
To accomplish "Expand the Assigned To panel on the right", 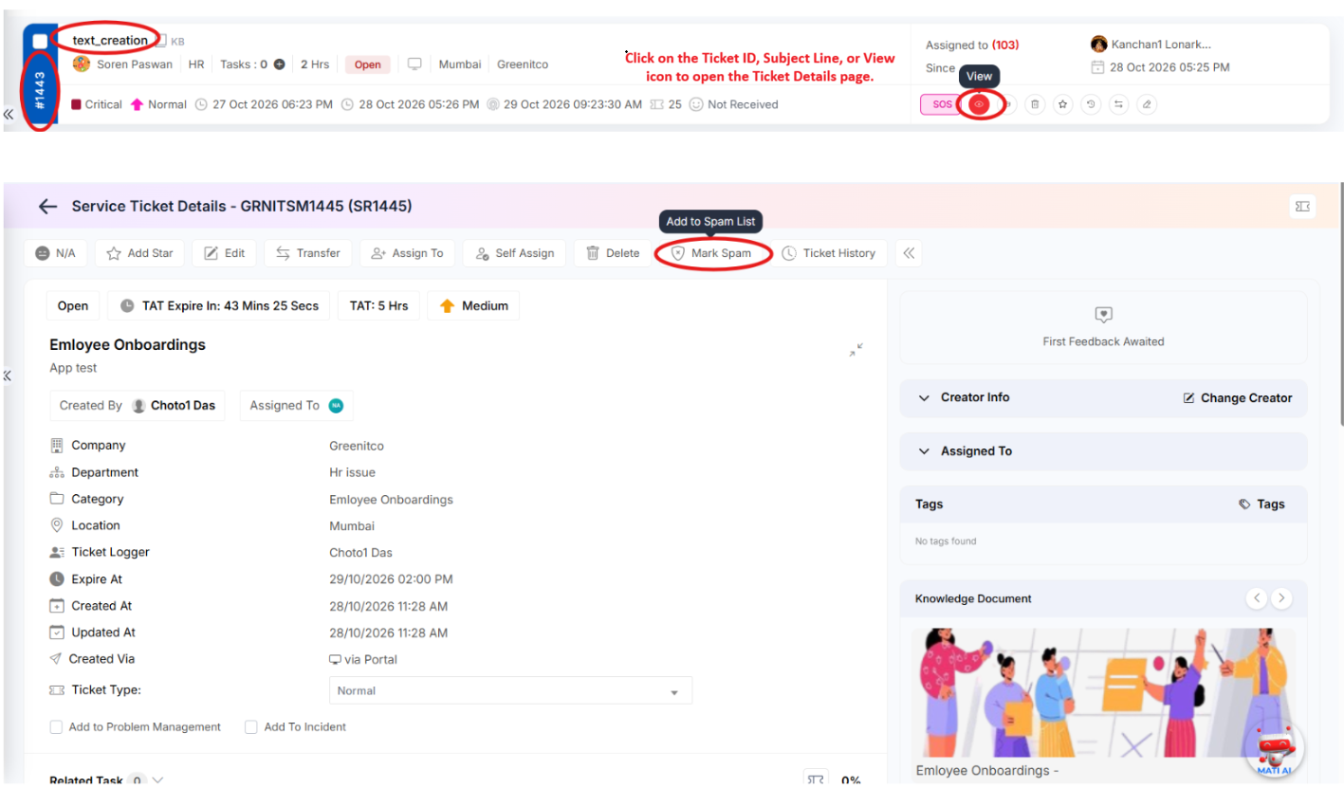I will click(1103, 451).
